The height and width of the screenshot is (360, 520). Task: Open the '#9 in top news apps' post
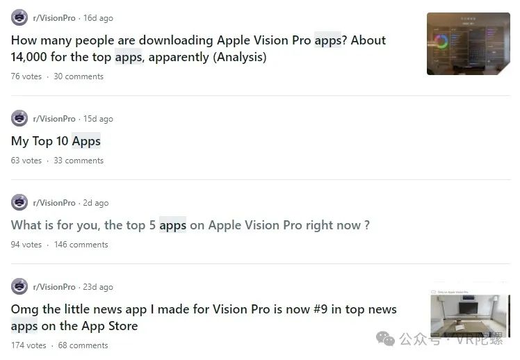point(204,318)
